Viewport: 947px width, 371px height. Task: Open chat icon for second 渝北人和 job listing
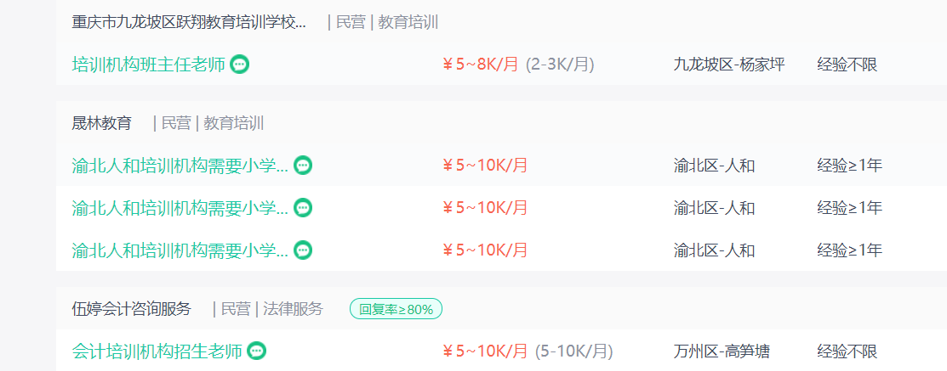(x=303, y=208)
